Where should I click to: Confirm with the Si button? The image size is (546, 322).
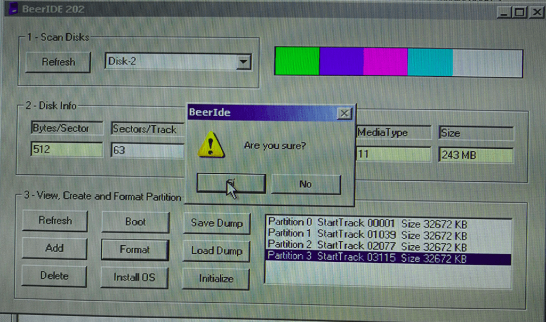(230, 184)
